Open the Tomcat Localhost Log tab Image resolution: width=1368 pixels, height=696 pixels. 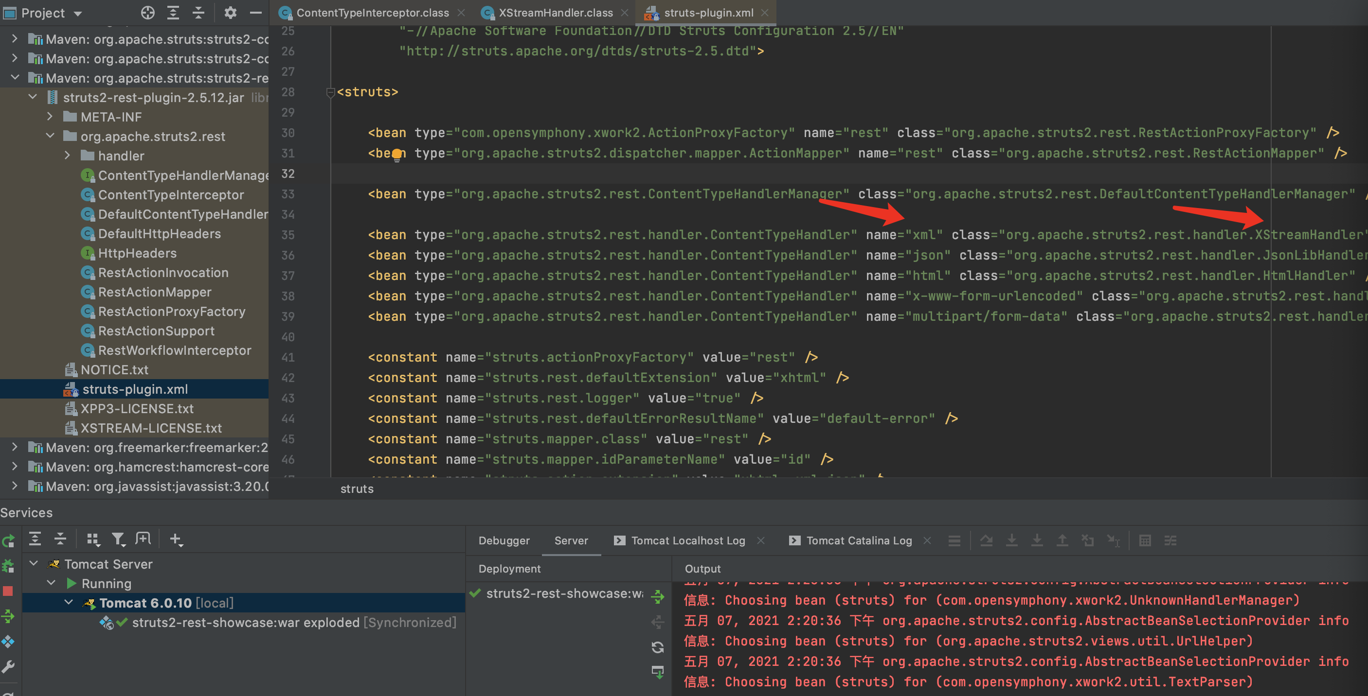[x=688, y=540]
